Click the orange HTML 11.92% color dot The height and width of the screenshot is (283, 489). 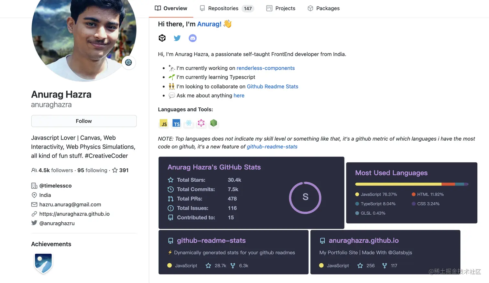click(x=413, y=194)
